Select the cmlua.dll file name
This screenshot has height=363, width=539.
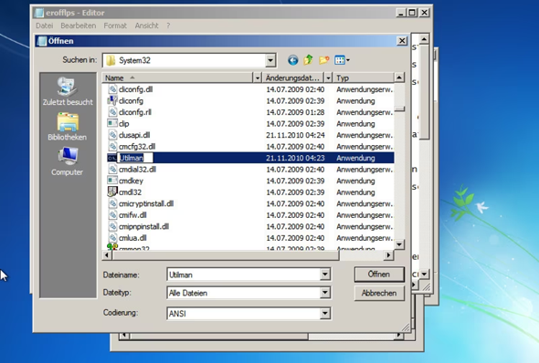(132, 238)
